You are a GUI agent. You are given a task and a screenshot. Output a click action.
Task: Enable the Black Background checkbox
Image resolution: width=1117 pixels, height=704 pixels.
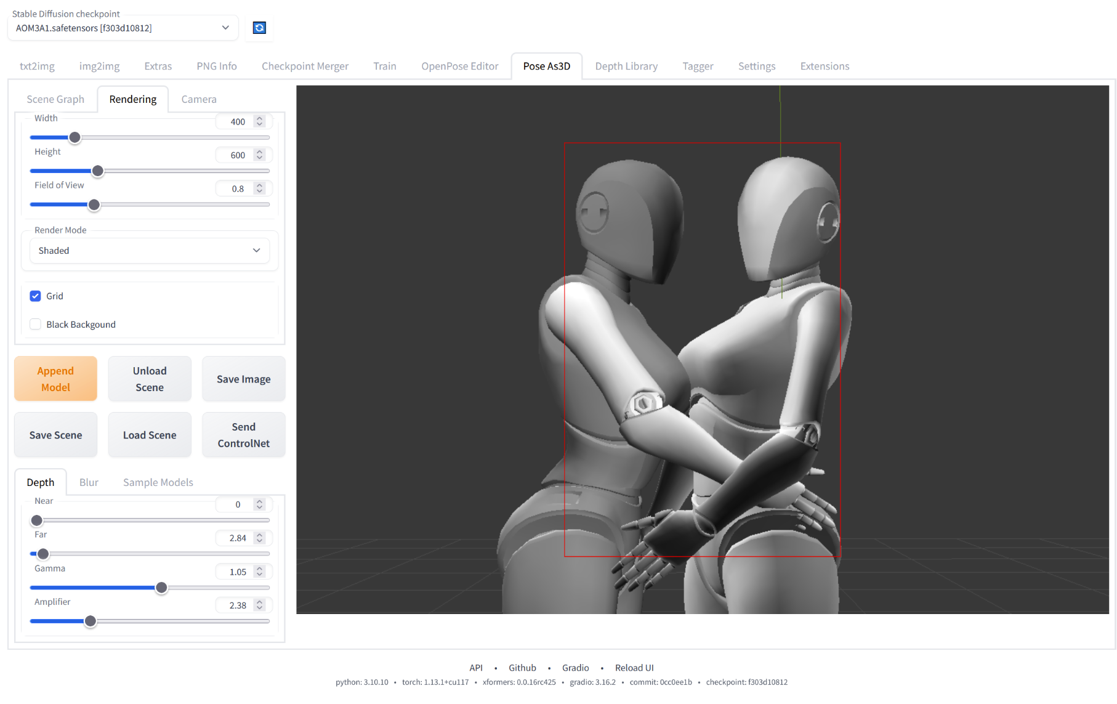(36, 325)
